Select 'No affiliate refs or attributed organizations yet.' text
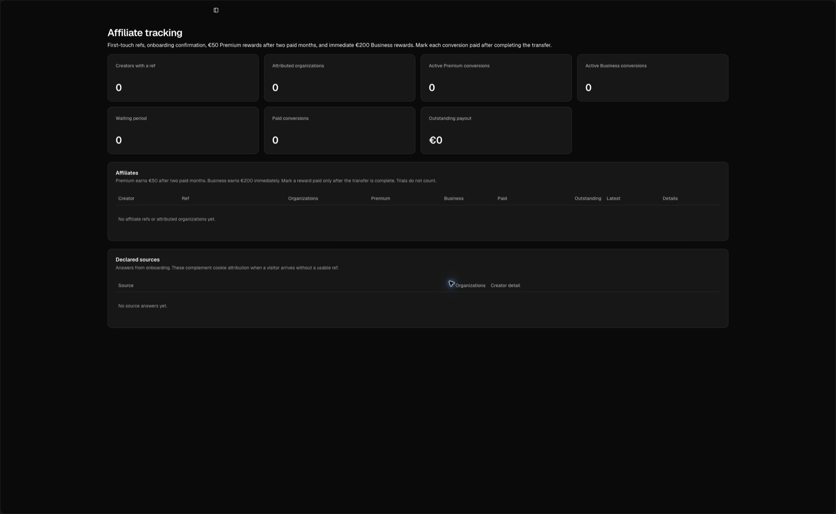 click(167, 219)
